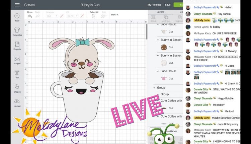The width and height of the screenshot is (251, 144).
Task: Click the green Make It button
Action: pyautogui.click(x=178, y=5)
